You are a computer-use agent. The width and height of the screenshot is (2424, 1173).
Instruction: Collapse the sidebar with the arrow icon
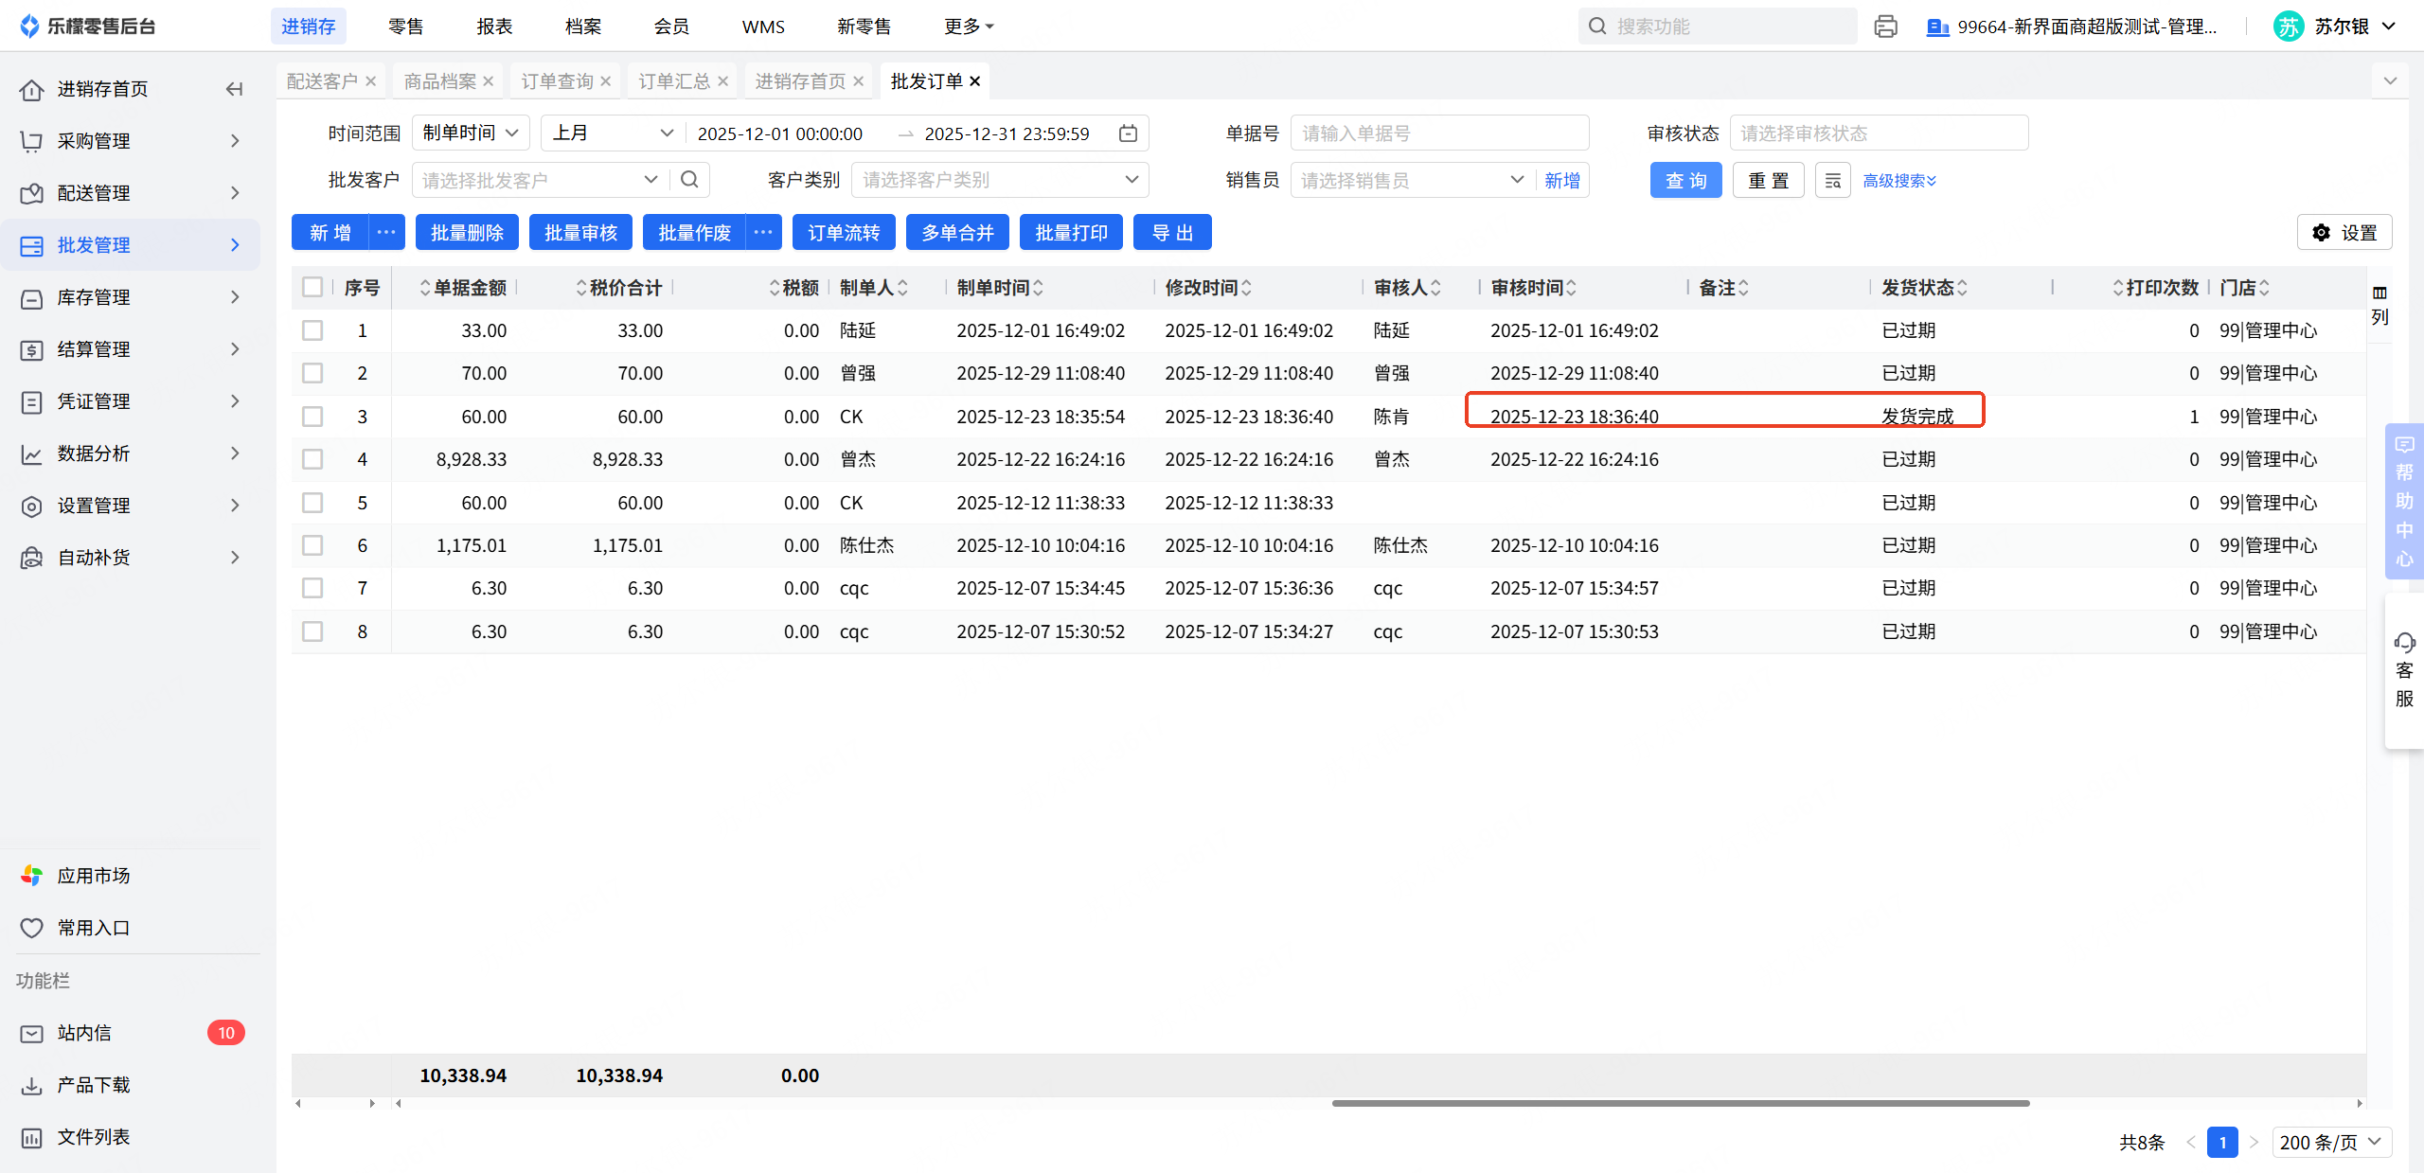[x=234, y=89]
